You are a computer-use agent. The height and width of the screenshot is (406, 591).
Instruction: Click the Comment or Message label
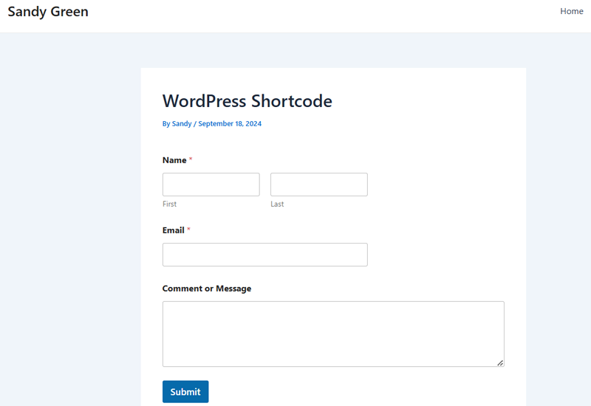point(207,289)
